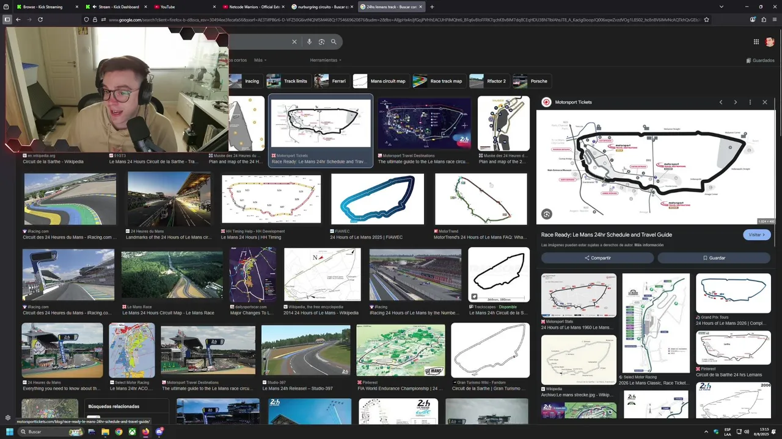The width and height of the screenshot is (782, 439).
Task: Open Gran Turismo Wiki circuit thumbnail
Action: [x=490, y=351]
